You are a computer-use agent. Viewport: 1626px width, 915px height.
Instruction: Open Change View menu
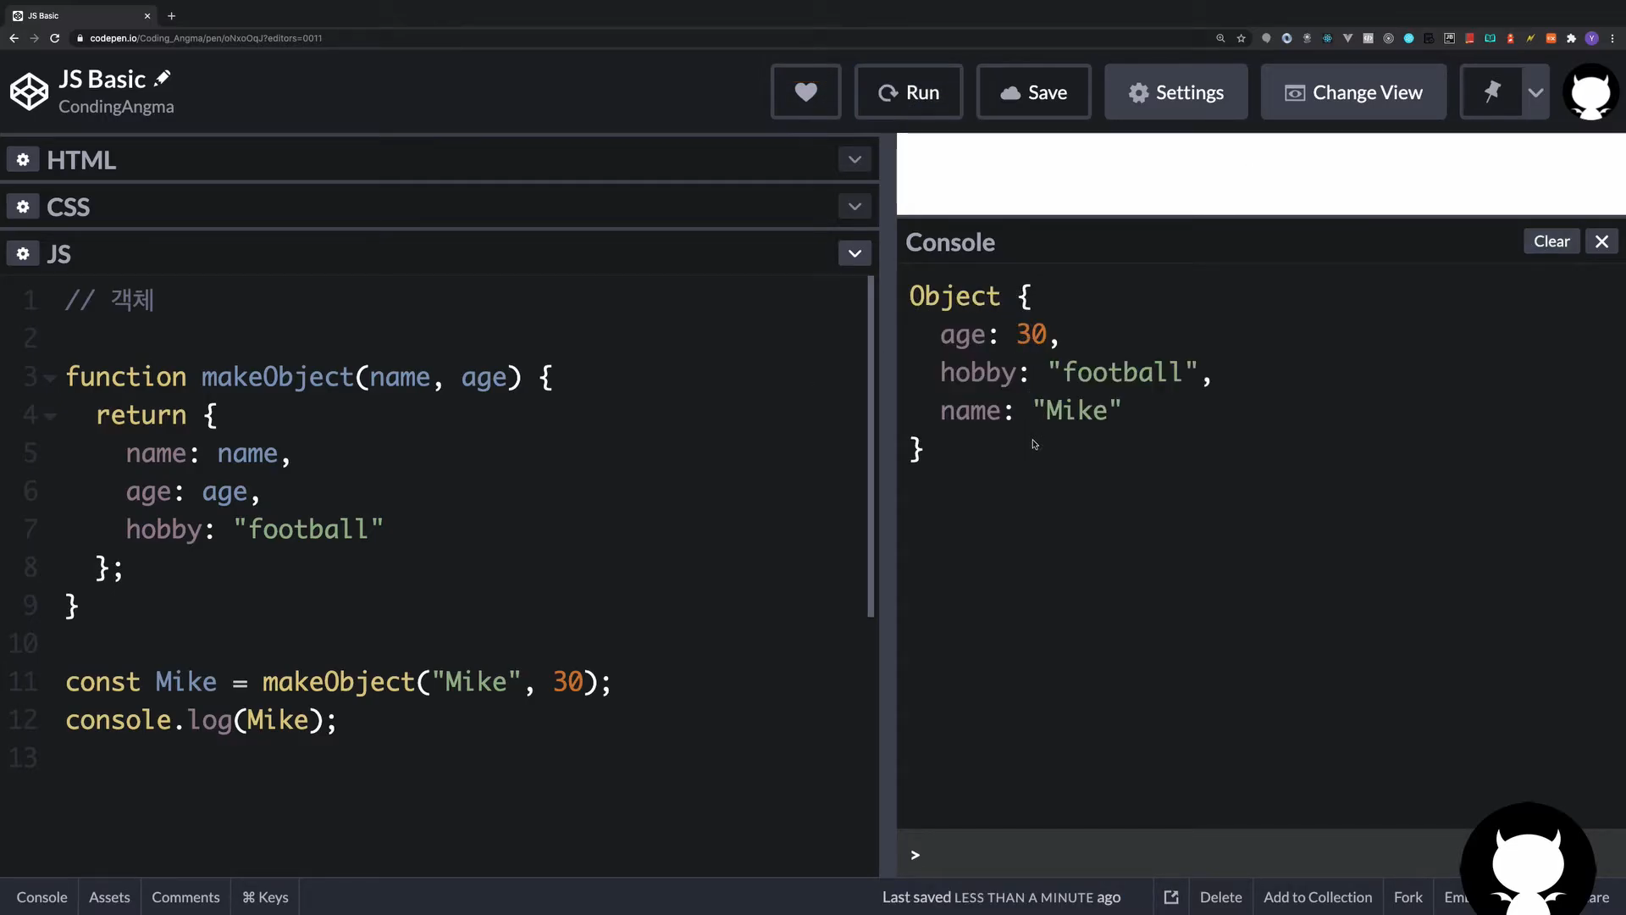(x=1353, y=91)
